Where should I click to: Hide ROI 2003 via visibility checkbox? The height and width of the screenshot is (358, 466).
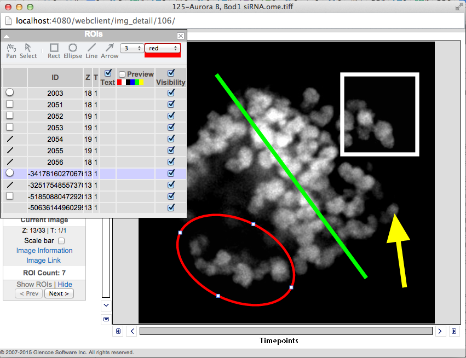point(171,93)
